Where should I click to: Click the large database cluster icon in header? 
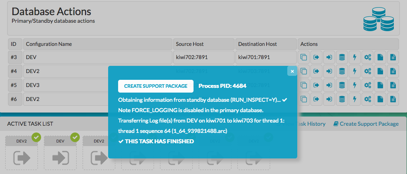pyautogui.click(x=378, y=19)
